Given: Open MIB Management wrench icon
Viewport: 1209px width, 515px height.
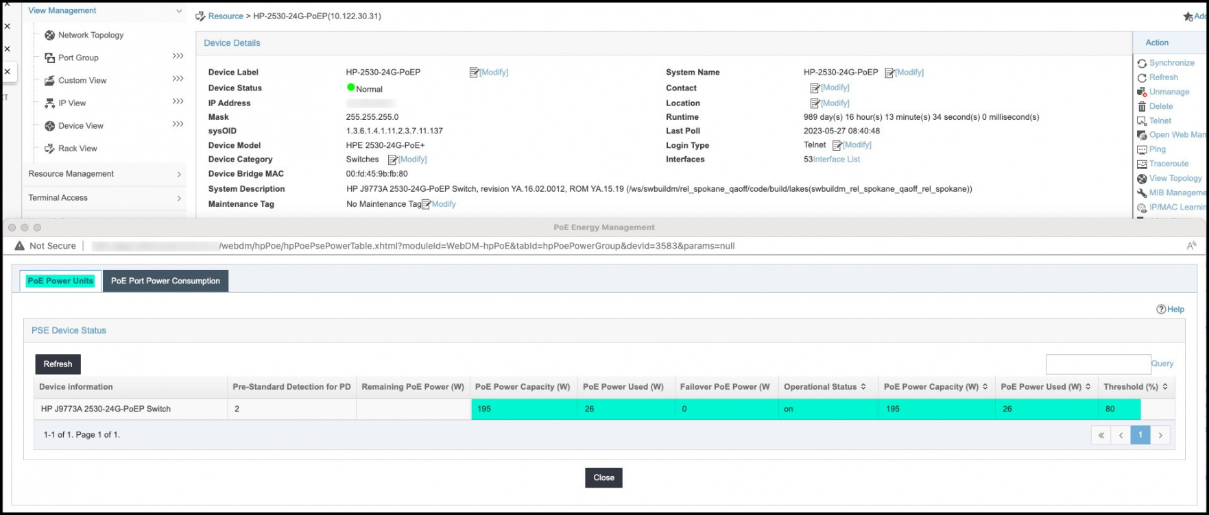Looking at the screenshot, I should 1142,193.
